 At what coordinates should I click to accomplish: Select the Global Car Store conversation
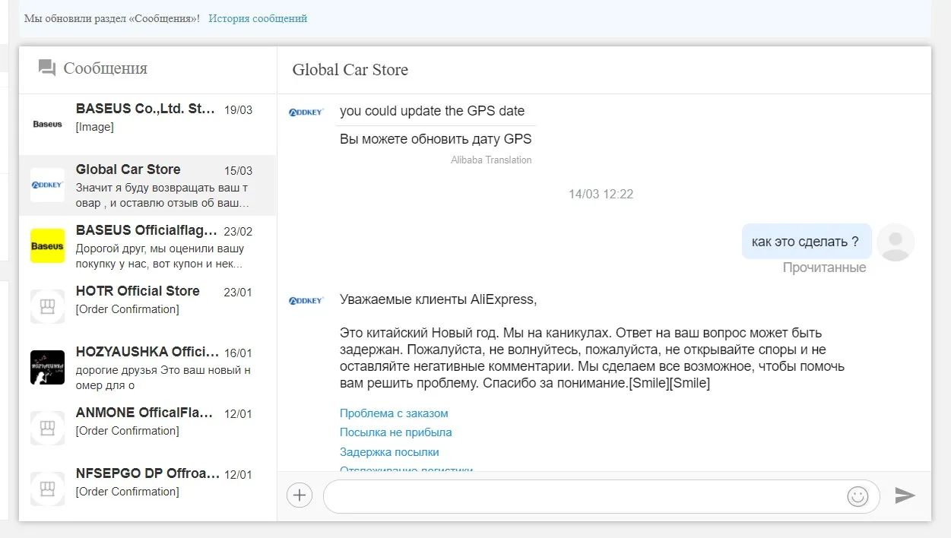(147, 185)
